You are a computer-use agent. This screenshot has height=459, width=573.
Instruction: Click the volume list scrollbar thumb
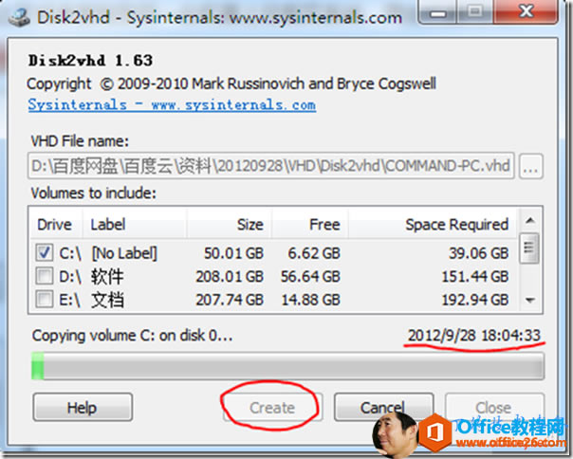[529, 248]
